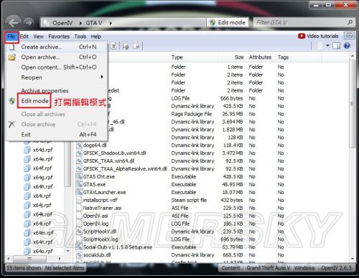Image resolution: width=359 pixels, height=278 pixels.
Task: Click the GTA V breadcrumb segment
Action: pyautogui.click(x=94, y=23)
